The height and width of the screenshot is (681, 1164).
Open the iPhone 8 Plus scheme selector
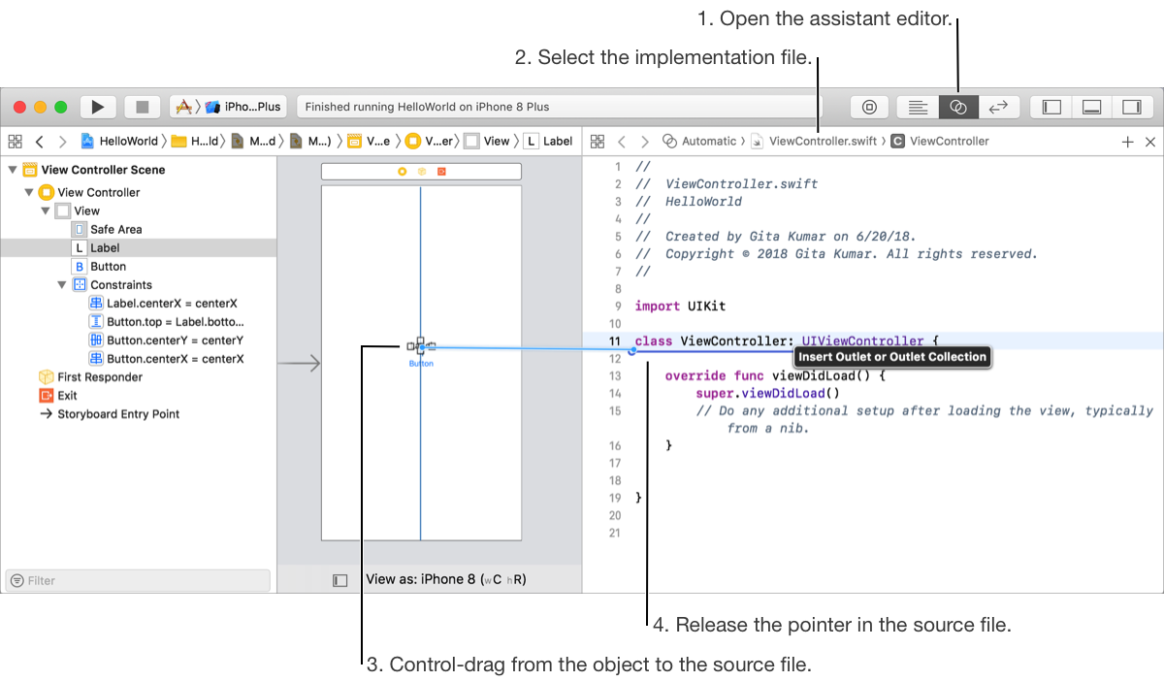pyautogui.click(x=252, y=107)
